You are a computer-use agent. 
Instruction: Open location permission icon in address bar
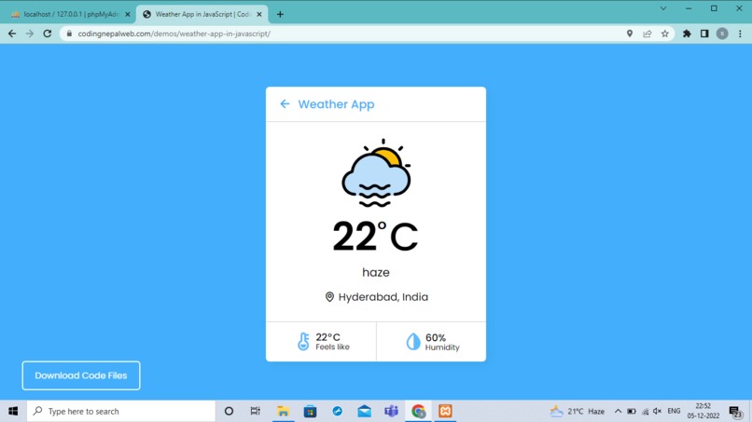(630, 34)
